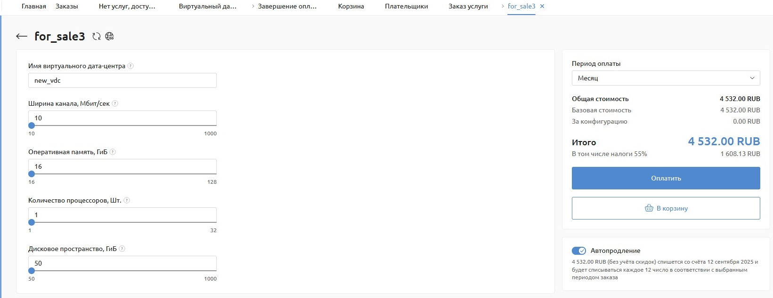Switch to the 'Нет услуг, досту…' tab

coord(127,6)
